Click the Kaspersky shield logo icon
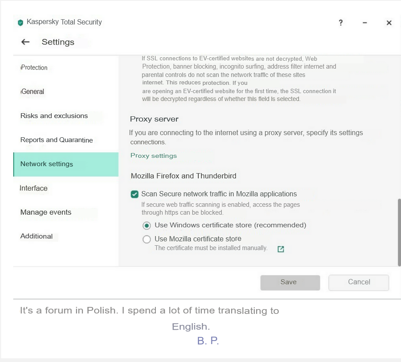This screenshot has width=401, height=362. [x=20, y=22]
